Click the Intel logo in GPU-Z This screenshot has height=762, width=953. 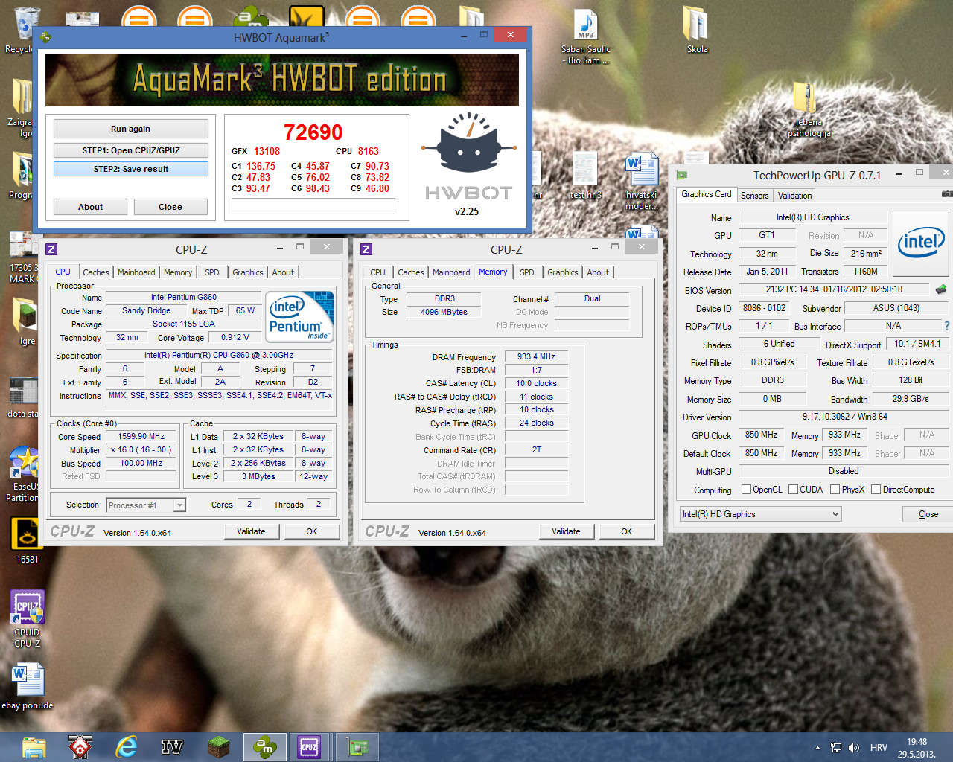[921, 243]
